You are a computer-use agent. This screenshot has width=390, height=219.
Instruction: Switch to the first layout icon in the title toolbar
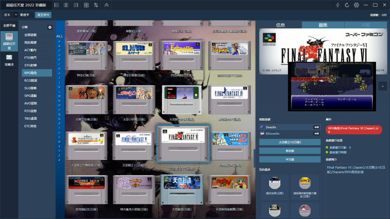[x=57, y=5]
